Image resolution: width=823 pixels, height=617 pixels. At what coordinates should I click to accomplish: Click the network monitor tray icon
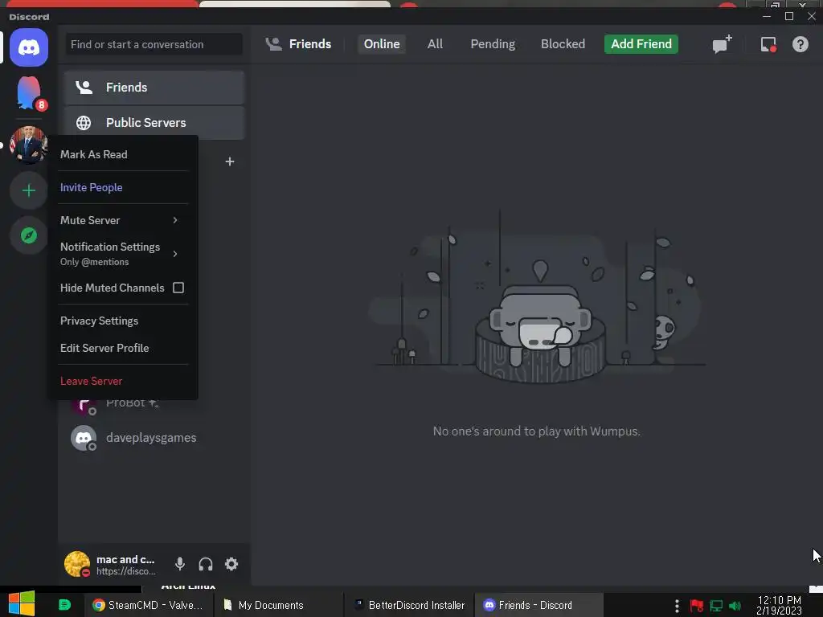tap(716, 606)
